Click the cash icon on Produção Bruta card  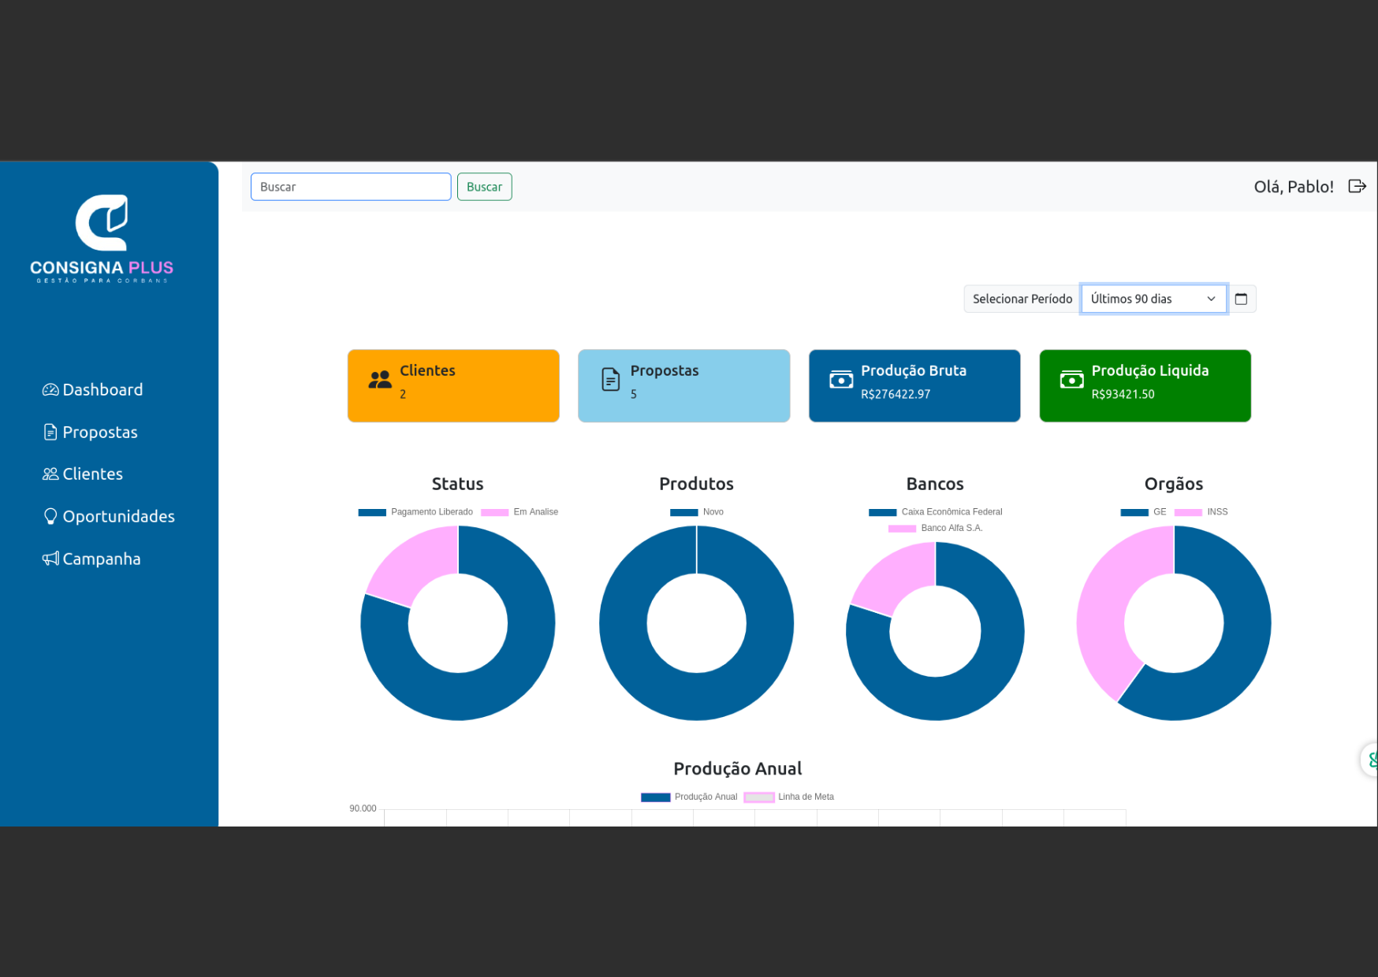coord(841,380)
